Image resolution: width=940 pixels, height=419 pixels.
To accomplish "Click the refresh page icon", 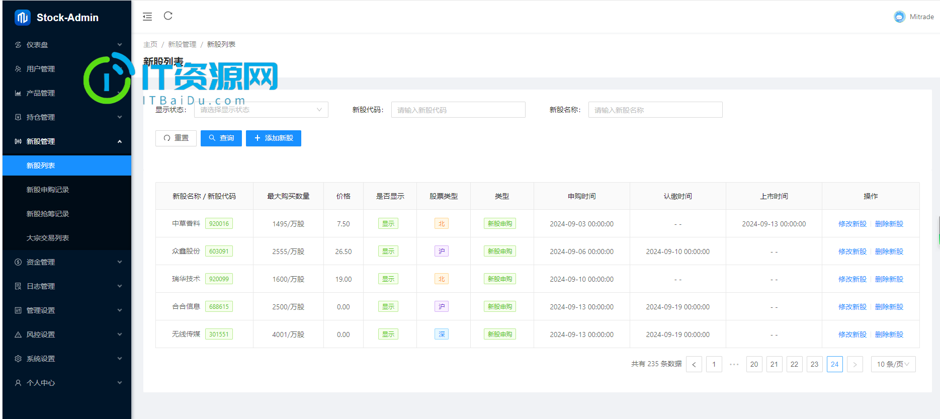I will [168, 16].
